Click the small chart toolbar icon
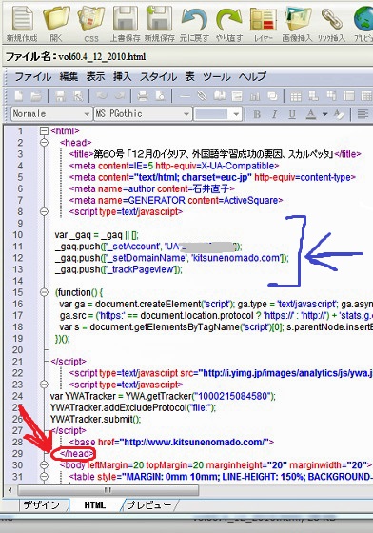Image resolution: width=373 pixels, height=533 pixels. [254, 96]
